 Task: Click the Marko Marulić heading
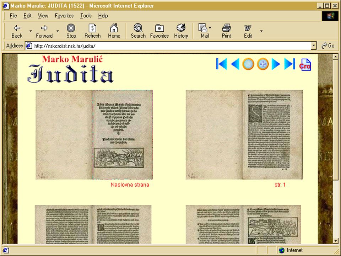tap(72, 59)
